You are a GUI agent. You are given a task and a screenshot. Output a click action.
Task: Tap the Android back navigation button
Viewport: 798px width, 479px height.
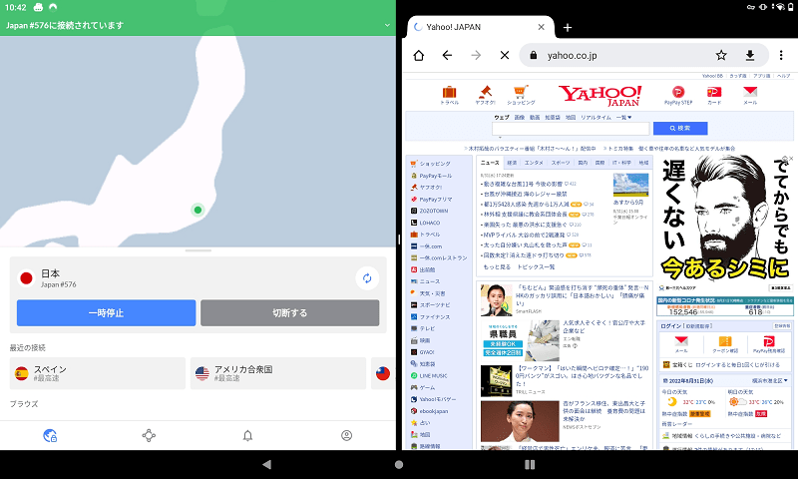click(x=266, y=464)
